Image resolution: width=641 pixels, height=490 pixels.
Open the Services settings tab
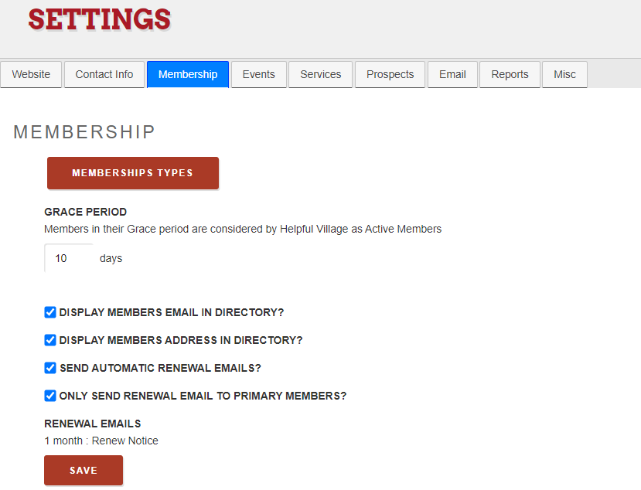[x=320, y=74]
